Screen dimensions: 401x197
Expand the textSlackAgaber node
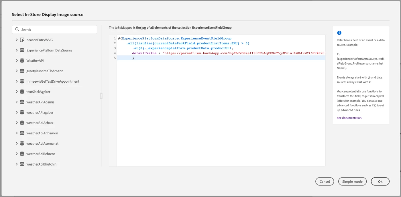point(17,92)
